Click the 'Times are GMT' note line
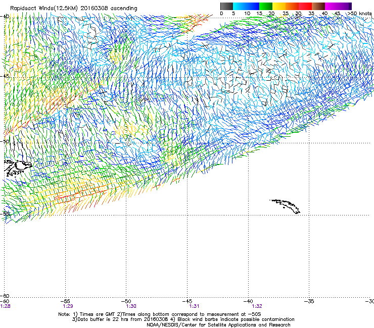Viewport: 374px width, 328px height. coord(160,314)
